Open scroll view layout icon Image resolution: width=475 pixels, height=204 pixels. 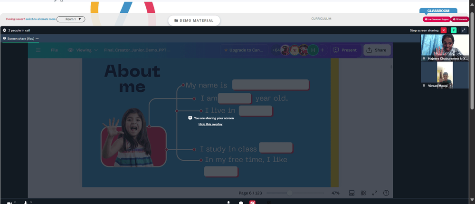click(351, 193)
